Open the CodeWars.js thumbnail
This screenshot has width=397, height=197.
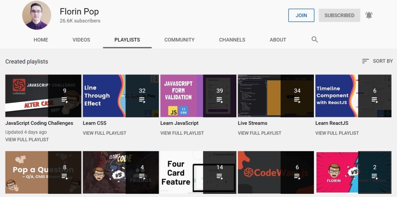[276, 173]
